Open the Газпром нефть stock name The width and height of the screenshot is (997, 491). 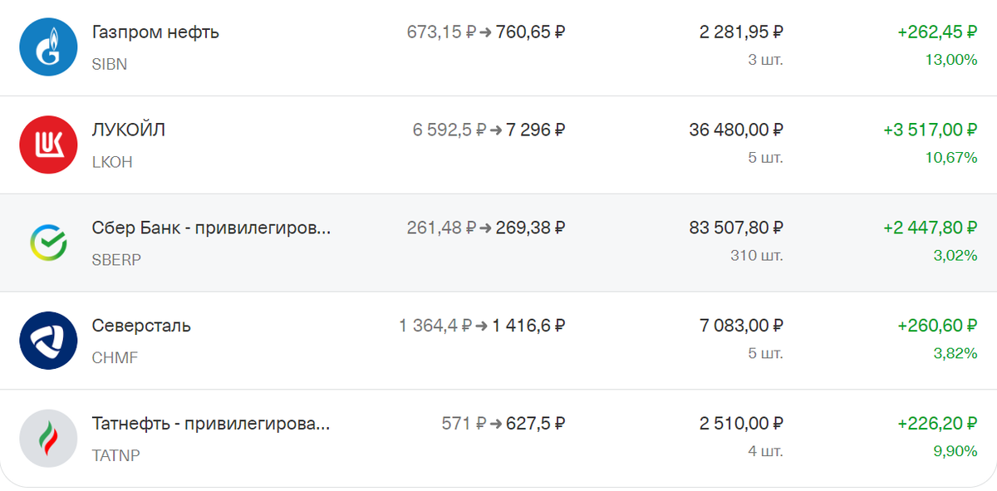tap(155, 32)
